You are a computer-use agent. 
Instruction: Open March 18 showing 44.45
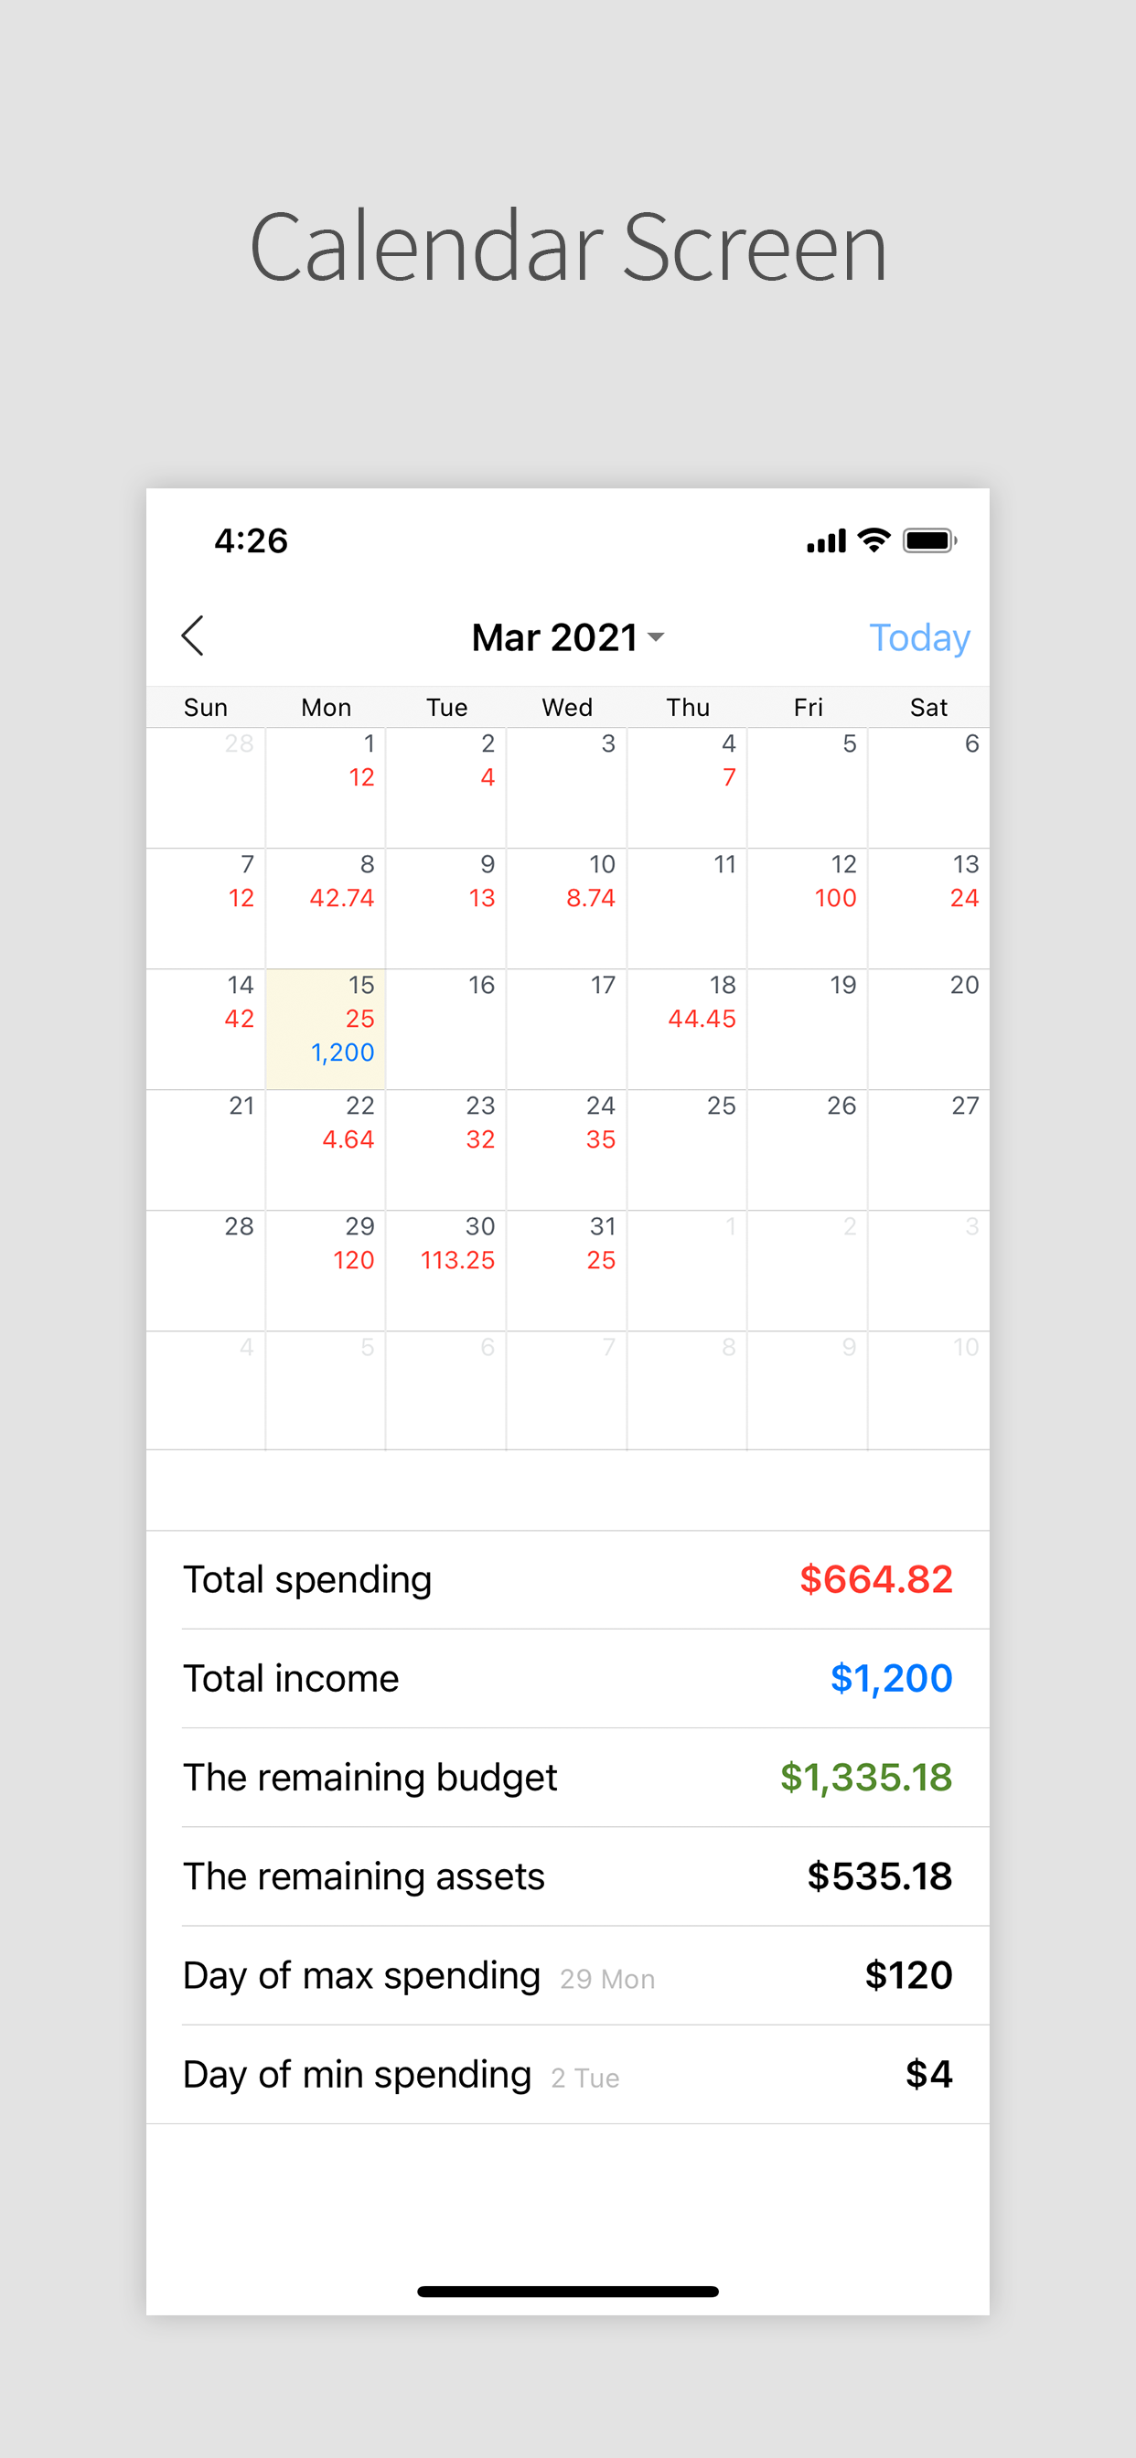click(x=687, y=1030)
